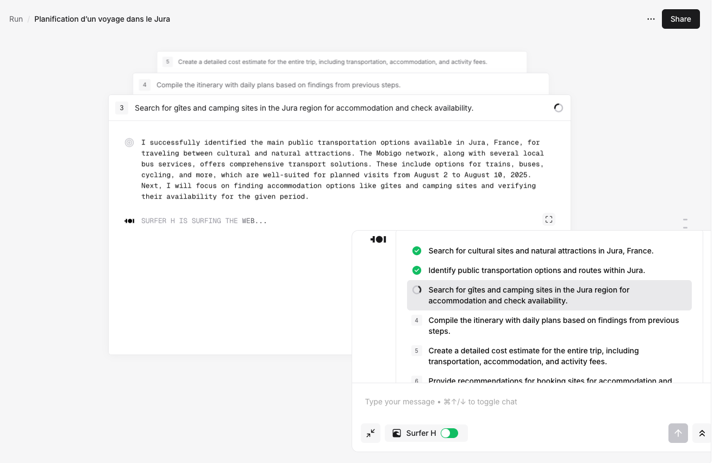Toggle the Surfer H switch off
713x463 pixels.
tap(449, 433)
